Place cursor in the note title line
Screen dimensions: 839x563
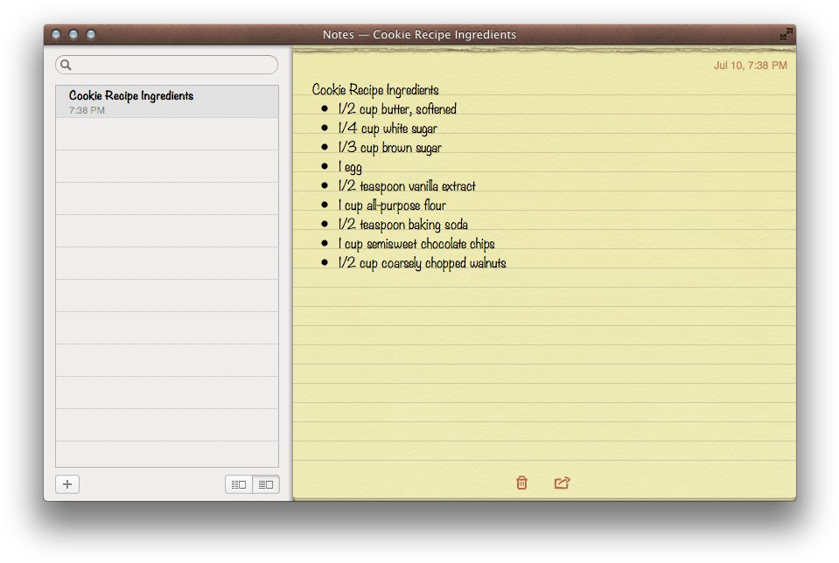pyautogui.click(x=375, y=89)
